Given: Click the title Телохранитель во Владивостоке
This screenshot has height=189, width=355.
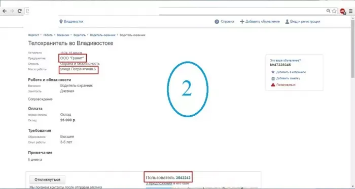Looking at the screenshot, I should coord(70,43).
